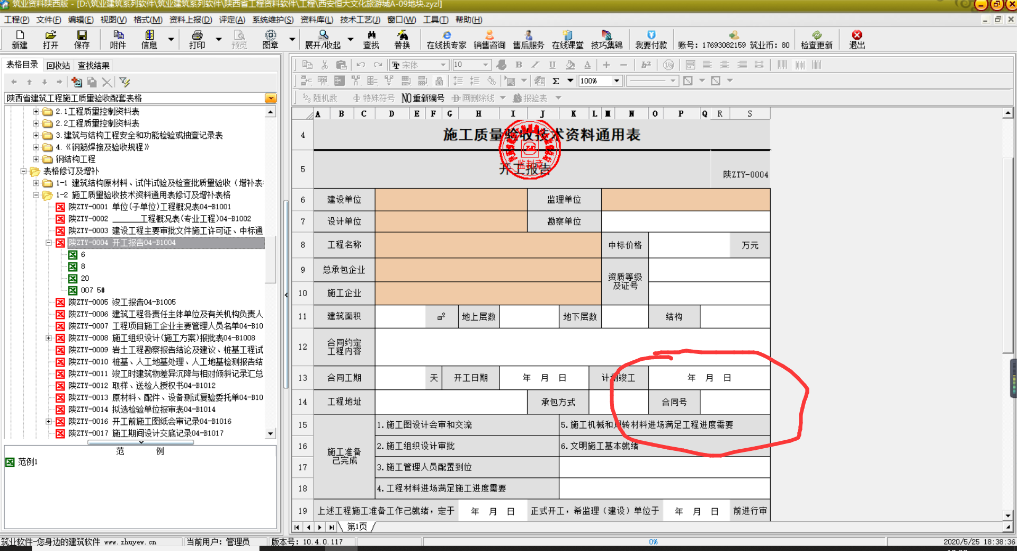Screen dimensions: 1017x551
Task: Click the filter icon in catalog toolbar
Action: [124, 82]
